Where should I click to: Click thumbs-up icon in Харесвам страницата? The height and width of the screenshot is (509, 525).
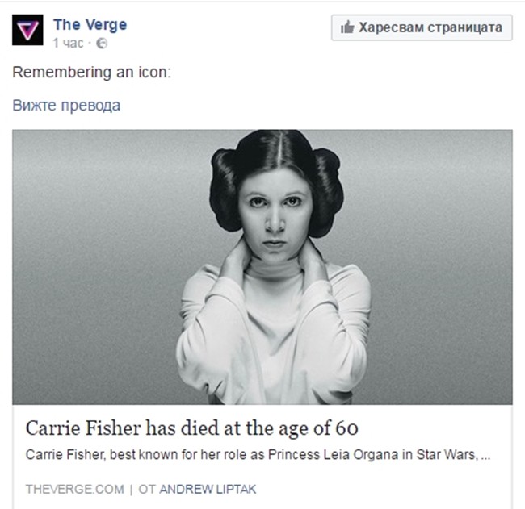point(347,27)
